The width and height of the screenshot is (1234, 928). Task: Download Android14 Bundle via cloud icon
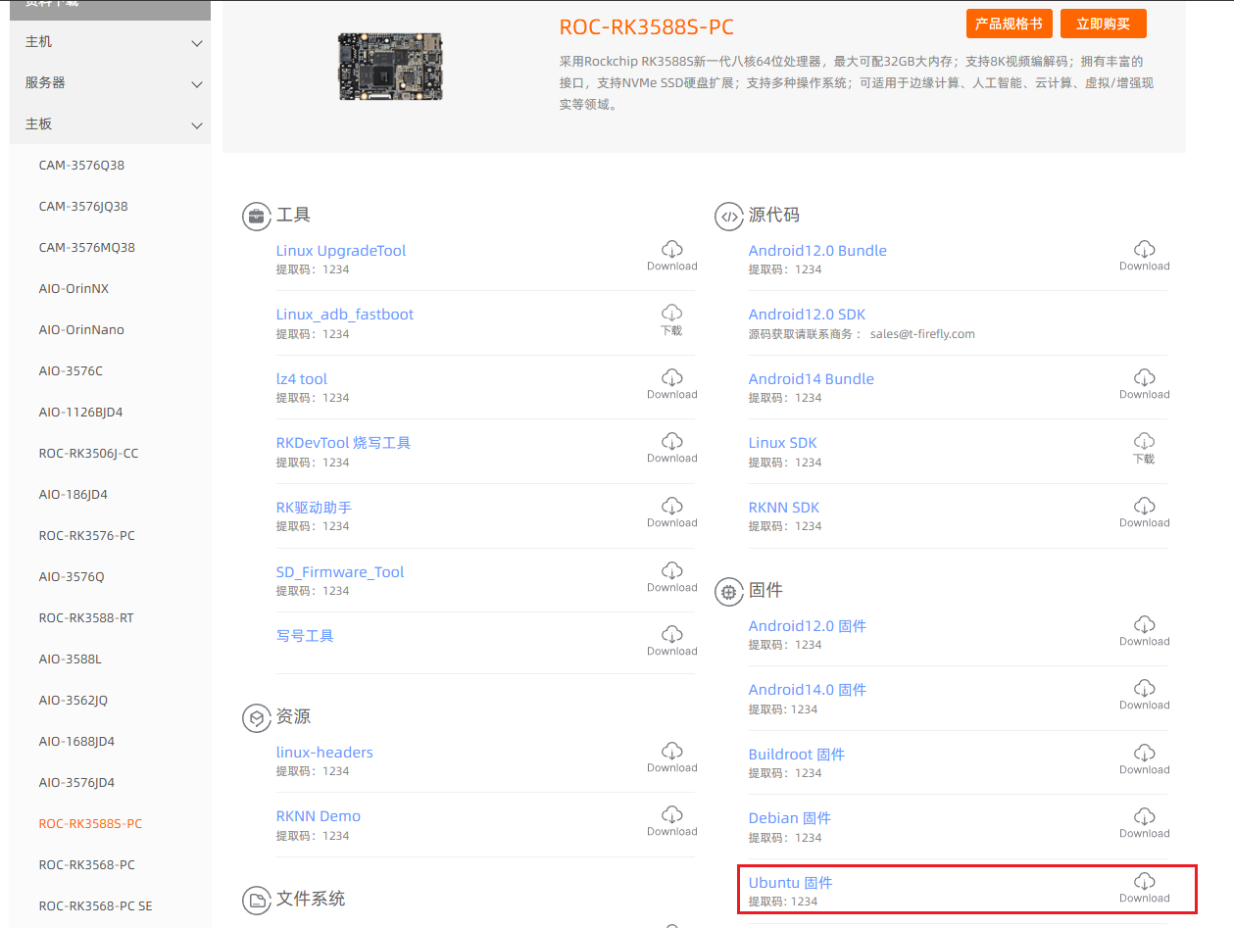click(1145, 377)
